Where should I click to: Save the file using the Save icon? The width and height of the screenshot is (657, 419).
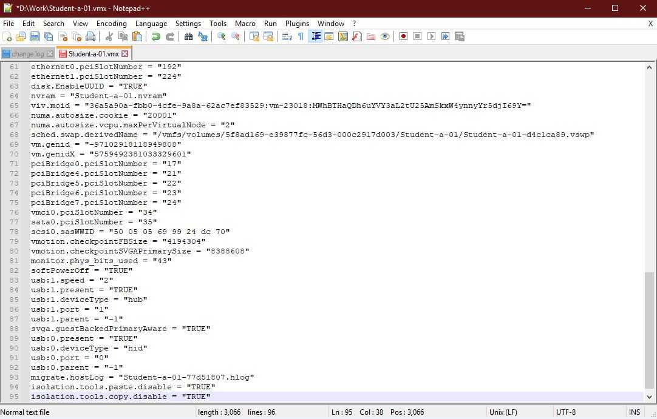[x=35, y=36]
